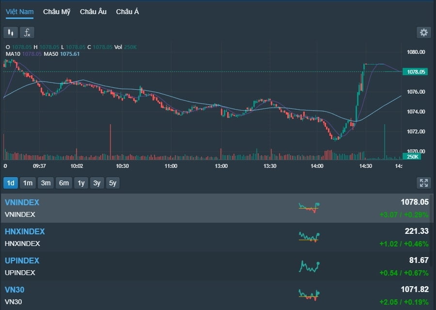The width and height of the screenshot is (436, 310).
Task: Click the HNXINDEX sparkline mini chart
Action: coord(309,237)
